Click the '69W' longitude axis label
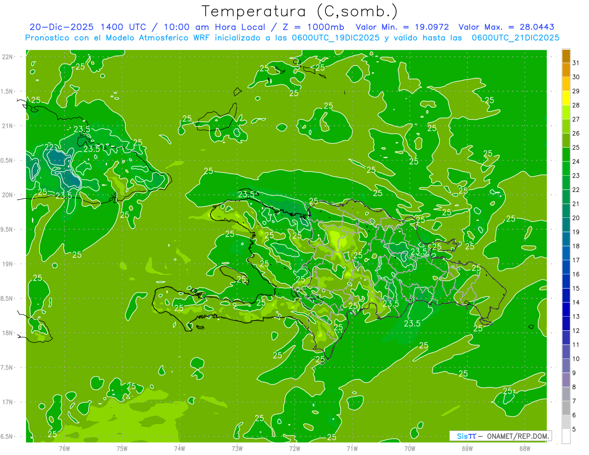The image size is (589, 455). [467, 448]
